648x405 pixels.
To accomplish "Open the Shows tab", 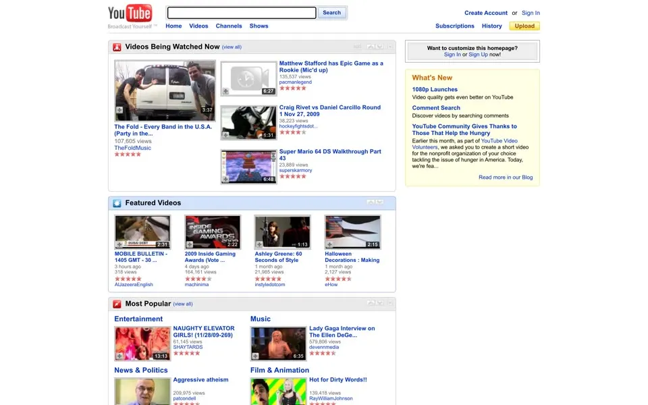I will [x=259, y=26].
